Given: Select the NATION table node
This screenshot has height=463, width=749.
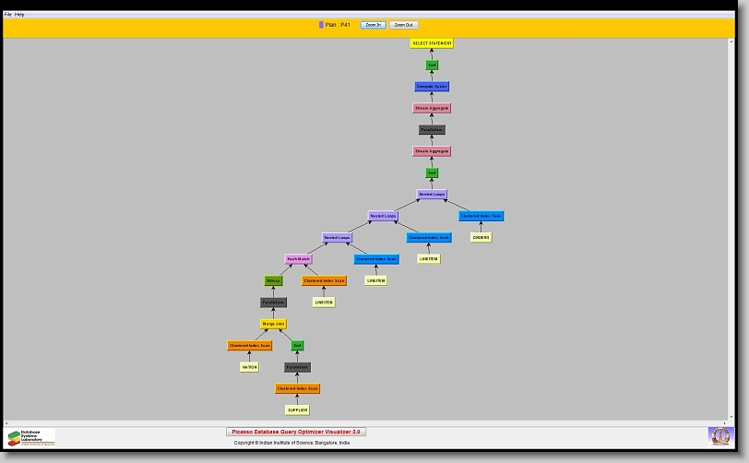Looking at the screenshot, I should pos(249,367).
